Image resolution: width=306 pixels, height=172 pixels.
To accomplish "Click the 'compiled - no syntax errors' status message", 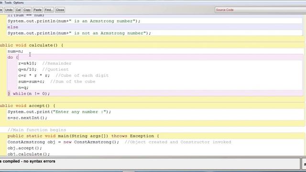I will click(29, 161).
